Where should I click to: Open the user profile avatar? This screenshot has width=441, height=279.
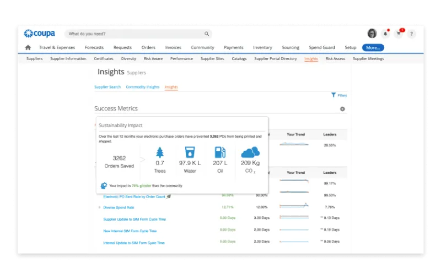pos(372,34)
